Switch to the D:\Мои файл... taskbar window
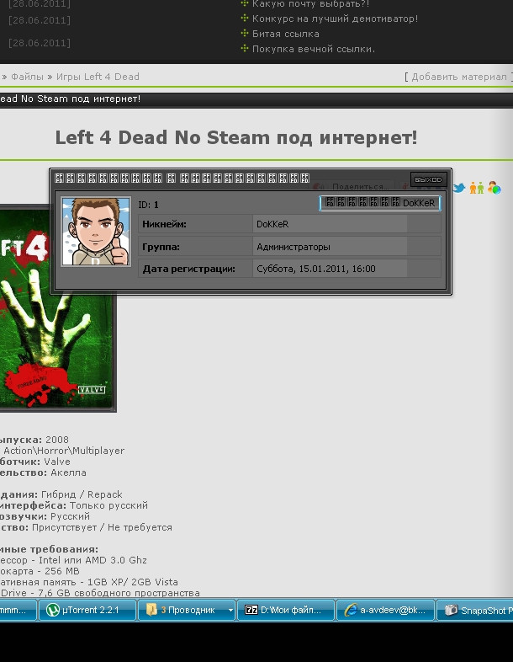This screenshot has width=513, height=662. click(286, 610)
